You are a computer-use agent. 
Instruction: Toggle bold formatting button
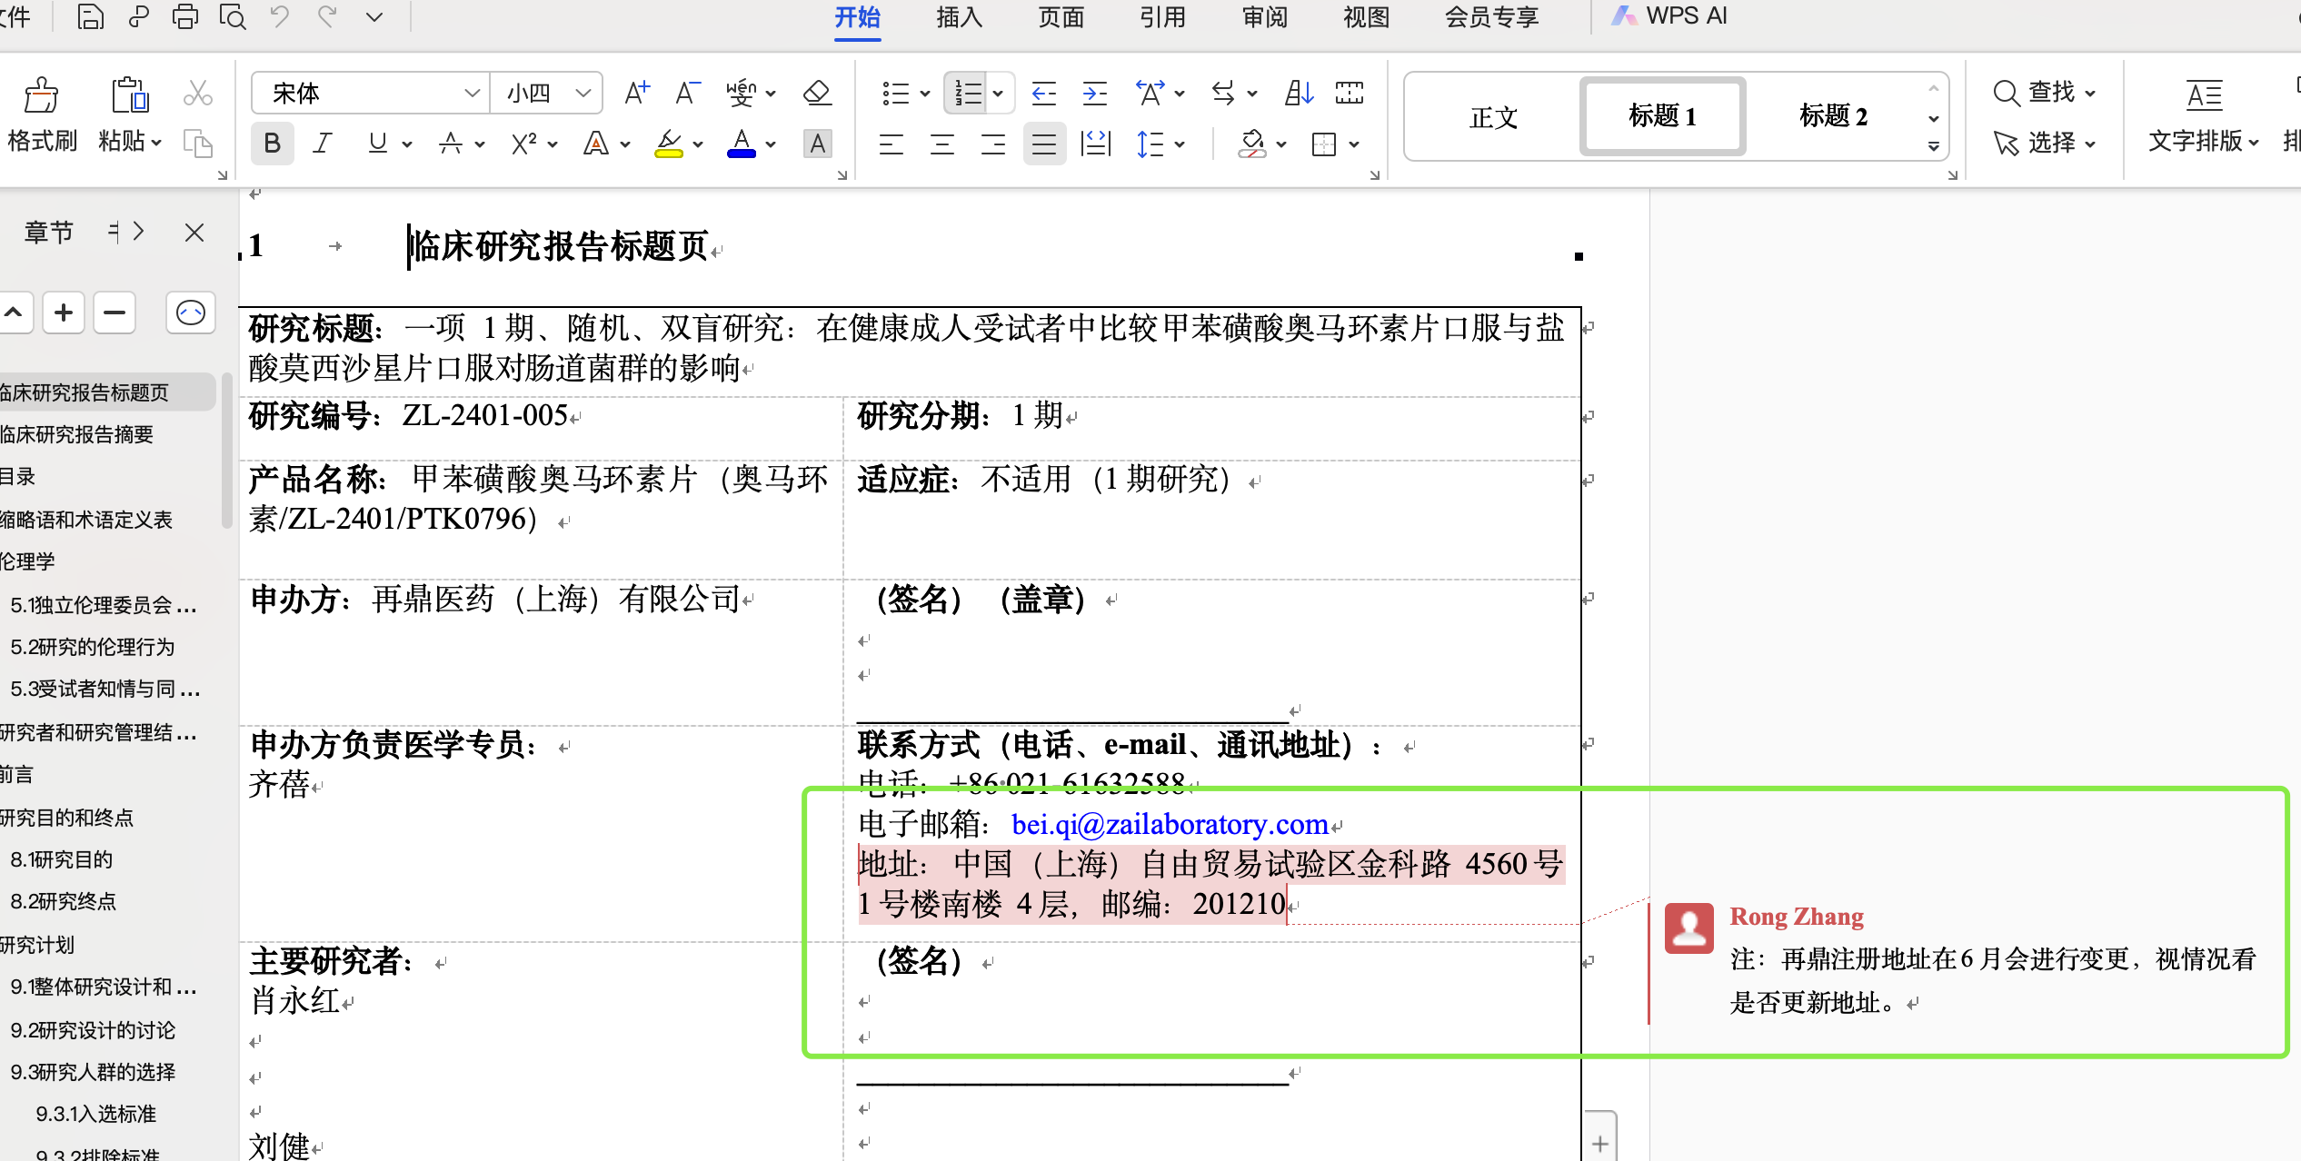click(x=272, y=144)
